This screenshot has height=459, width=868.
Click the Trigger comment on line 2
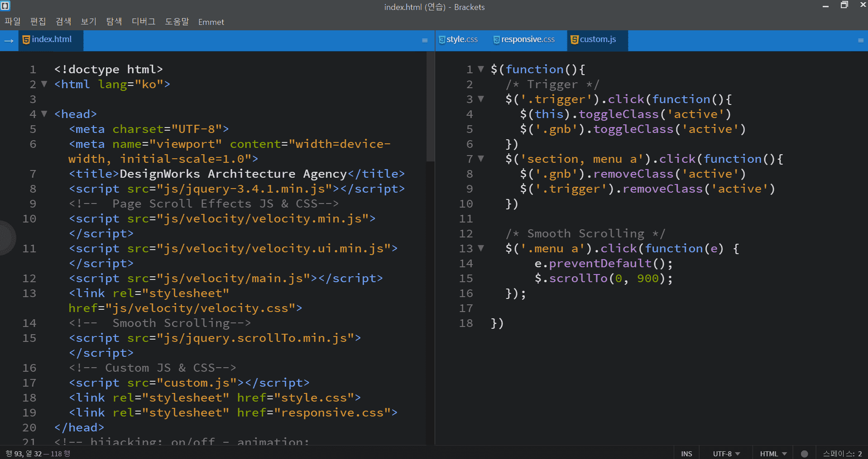pos(552,84)
